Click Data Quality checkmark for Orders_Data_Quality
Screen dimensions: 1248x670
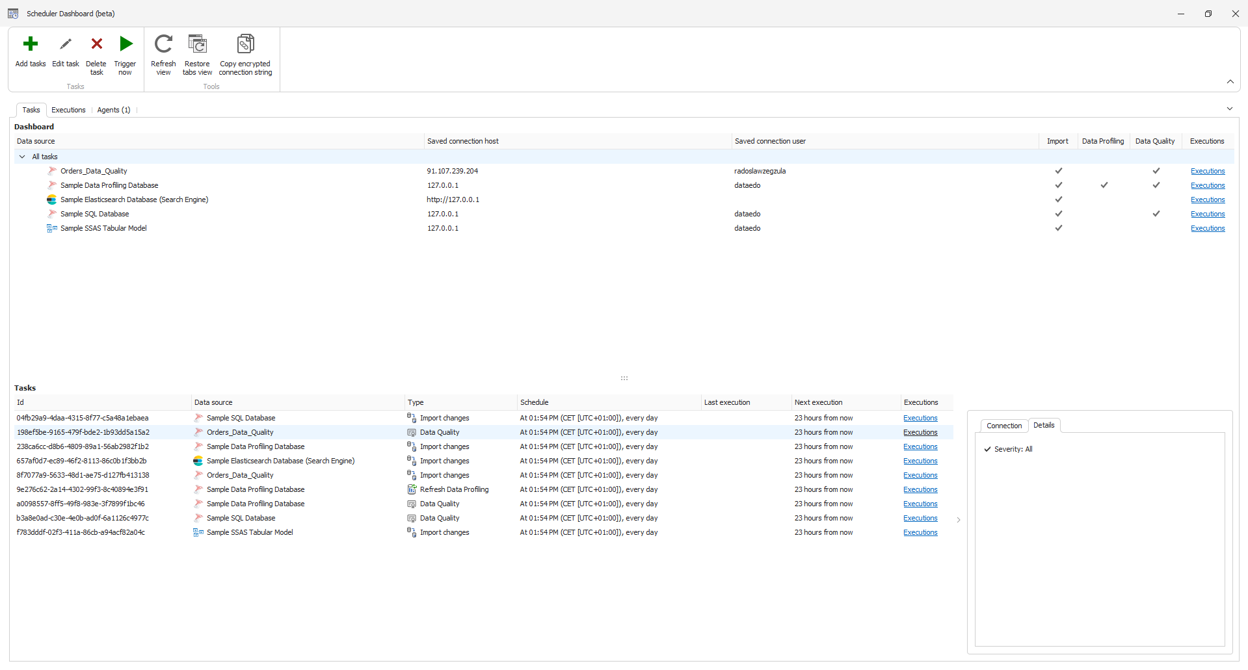1156,171
